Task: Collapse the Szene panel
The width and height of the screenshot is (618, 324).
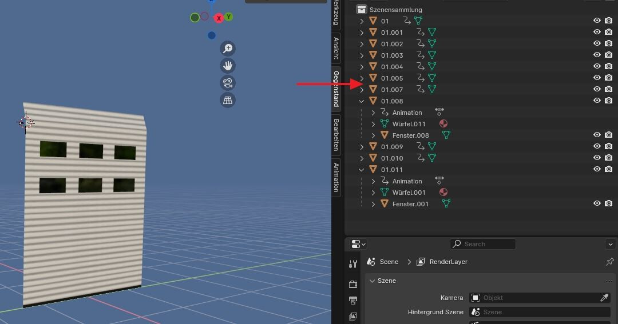Action: coord(372,281)
